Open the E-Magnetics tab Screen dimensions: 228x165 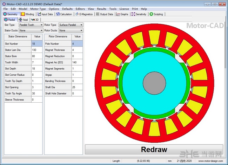point(84,14)
